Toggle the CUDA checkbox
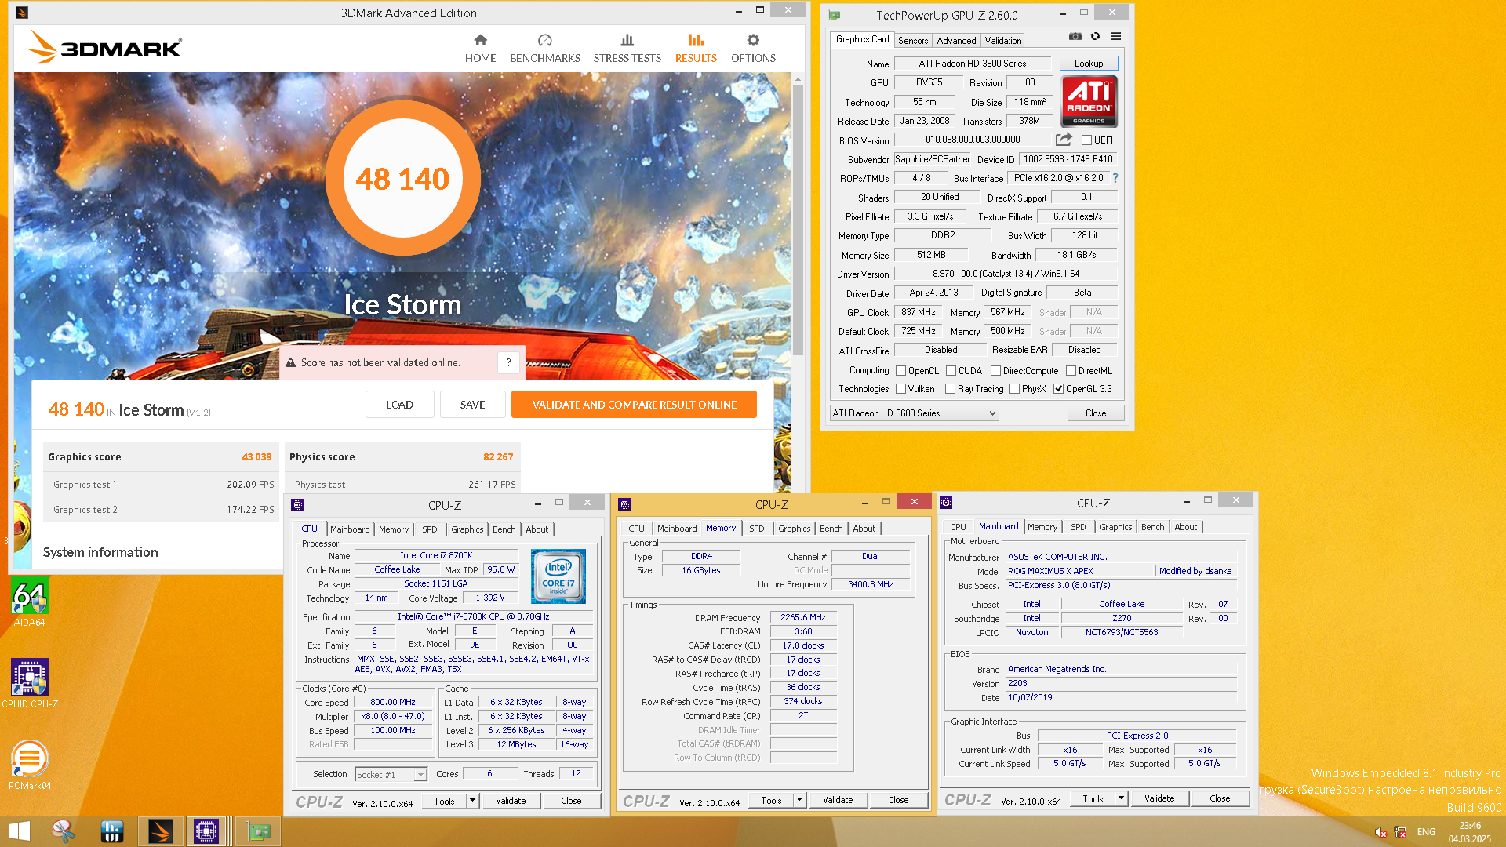Image resolution: width=1506 pixels, height=847 pixels. pos(951,371)
